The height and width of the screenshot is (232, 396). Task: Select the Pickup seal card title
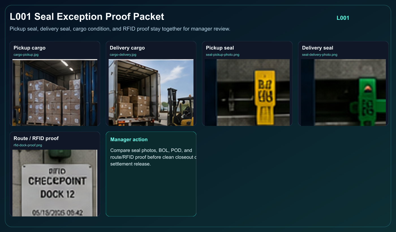[x=220, y=48]
